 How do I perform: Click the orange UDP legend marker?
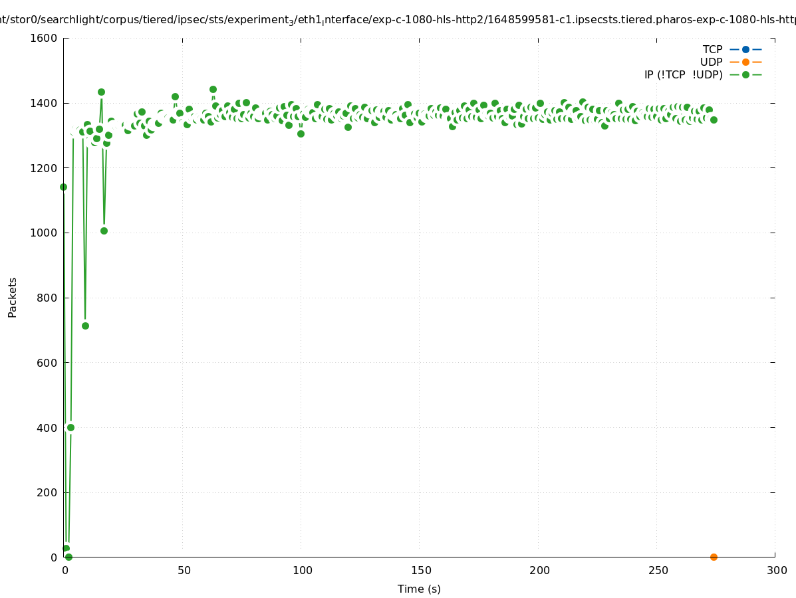[745, 62]
